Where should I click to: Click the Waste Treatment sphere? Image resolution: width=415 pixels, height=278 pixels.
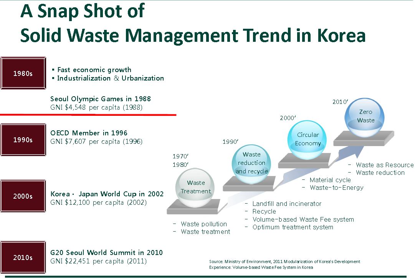[195, 188]
